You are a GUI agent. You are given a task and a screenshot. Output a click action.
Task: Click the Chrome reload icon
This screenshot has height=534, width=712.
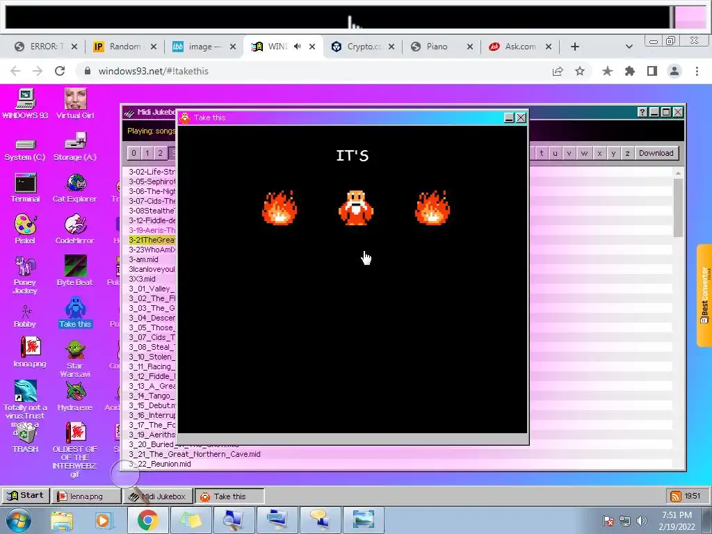(x=60, y=71)
